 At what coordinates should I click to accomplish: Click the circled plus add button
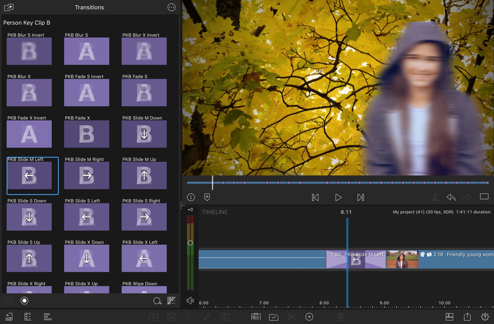click(309, 317)
